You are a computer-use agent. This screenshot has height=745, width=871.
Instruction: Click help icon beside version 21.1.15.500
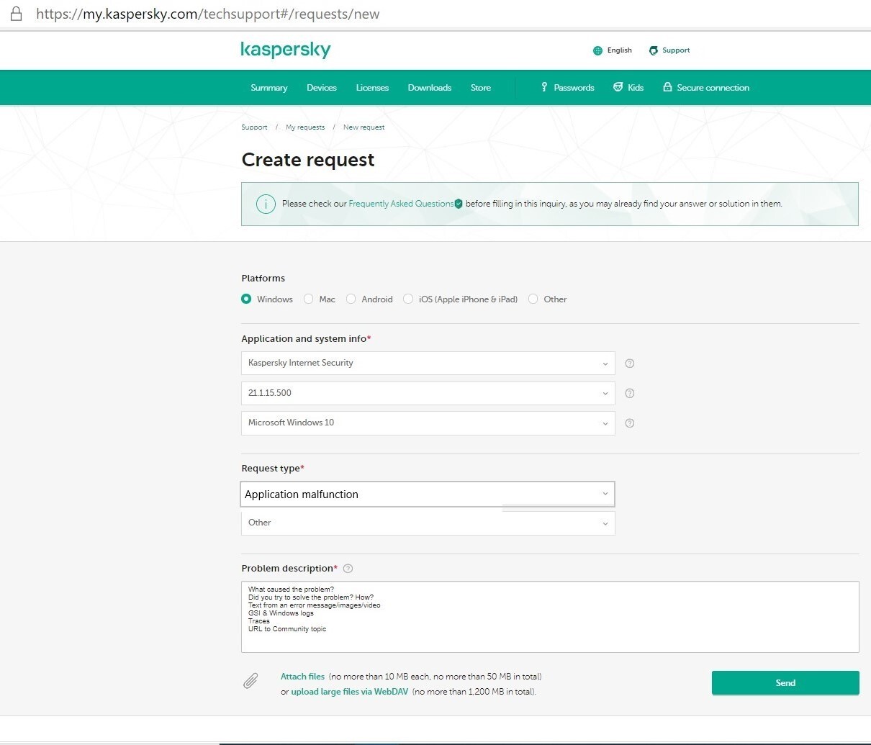click(630, 394)
